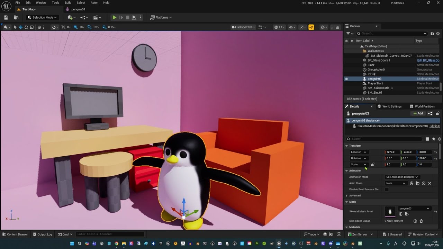Click the Details property matrix table icon
The width and height of the screenshot is (443, 249).
427,139
